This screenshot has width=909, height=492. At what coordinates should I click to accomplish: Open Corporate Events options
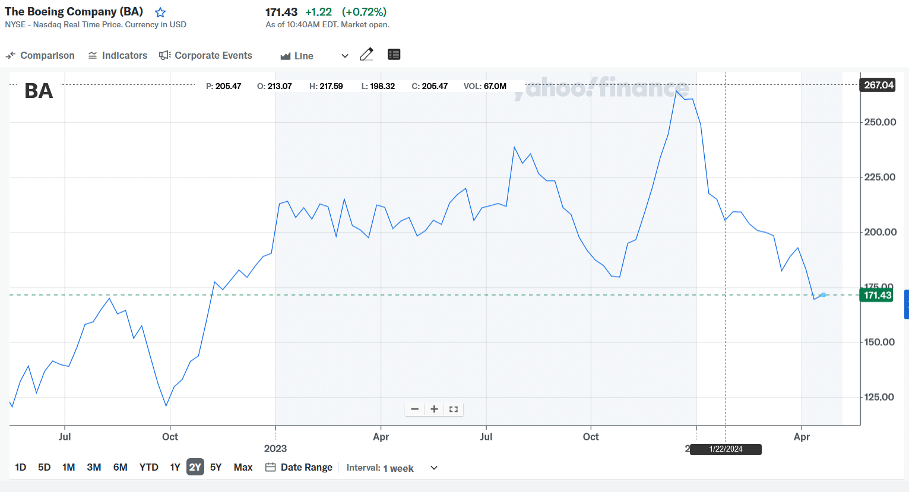pos(205,55)
